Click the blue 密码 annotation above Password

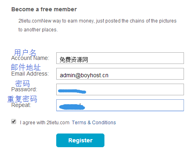click(22, 83)
